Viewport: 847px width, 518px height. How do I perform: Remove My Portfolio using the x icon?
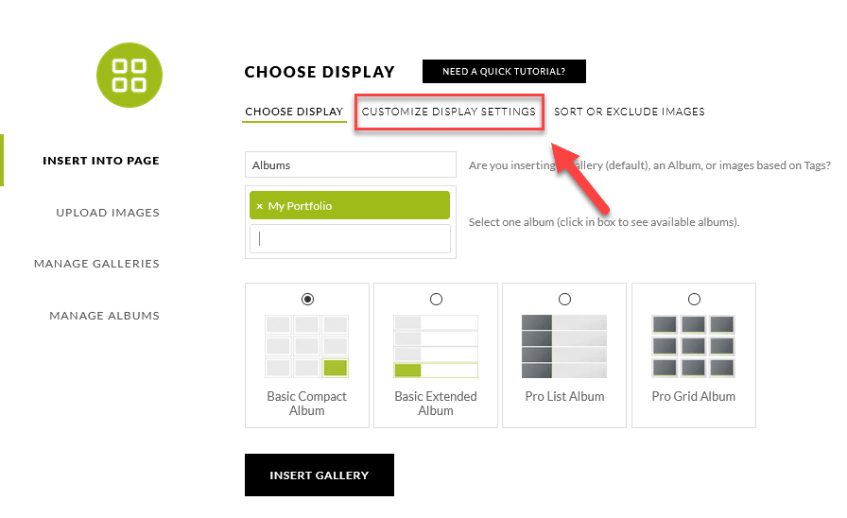click(260, 206)
